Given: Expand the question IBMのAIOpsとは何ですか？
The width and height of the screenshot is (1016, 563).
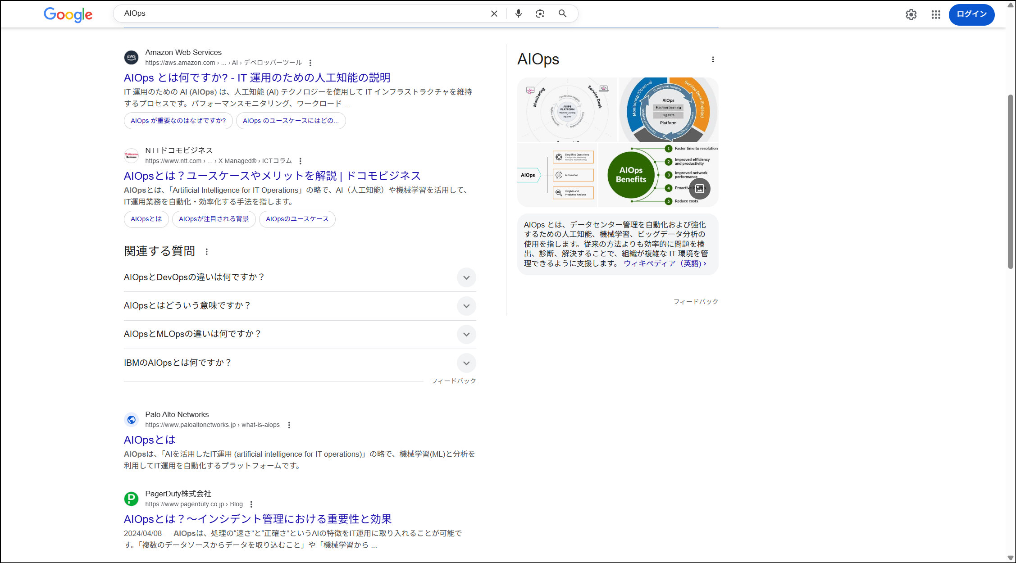Looking at the screenshot, I should click(x=466, y=363).
